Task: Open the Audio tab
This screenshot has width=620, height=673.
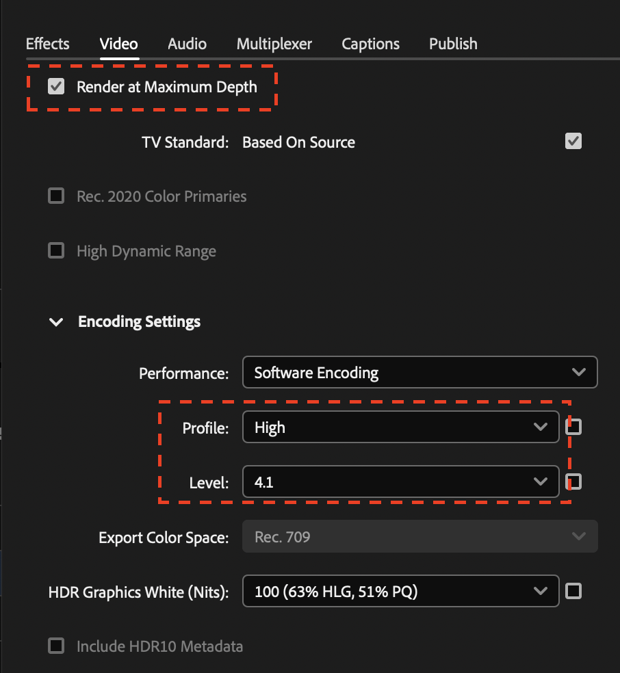Action: tap(187, 44)
